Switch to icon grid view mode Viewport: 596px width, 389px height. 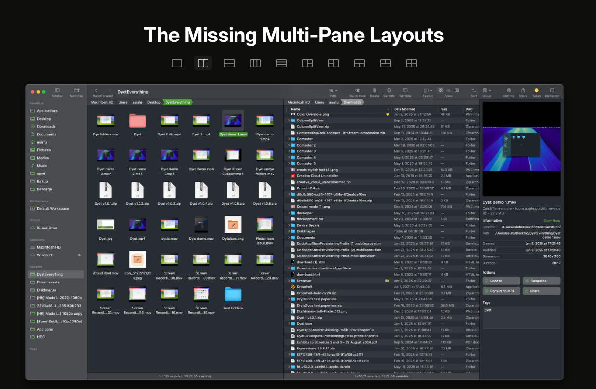pos(440,90)
